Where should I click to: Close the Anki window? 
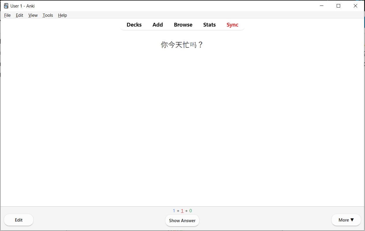(x=355, y=6)
